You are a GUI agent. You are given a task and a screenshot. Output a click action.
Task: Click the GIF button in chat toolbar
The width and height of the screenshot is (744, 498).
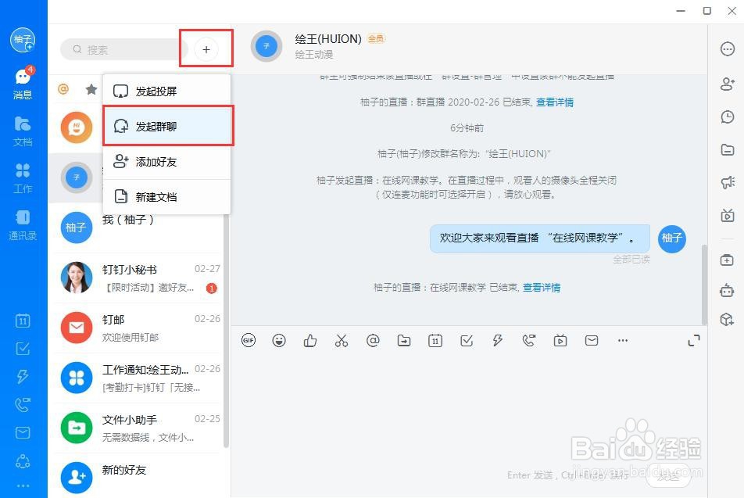click(x=249, y=340)
